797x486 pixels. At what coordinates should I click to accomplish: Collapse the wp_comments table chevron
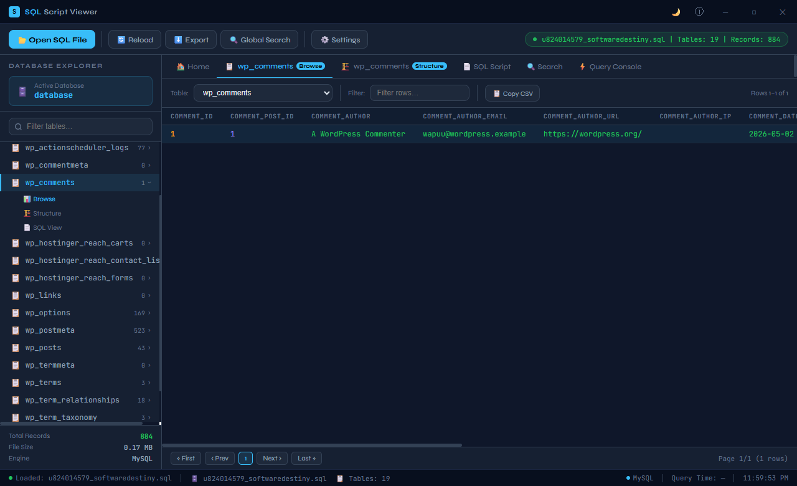click(x=149, y=183)
